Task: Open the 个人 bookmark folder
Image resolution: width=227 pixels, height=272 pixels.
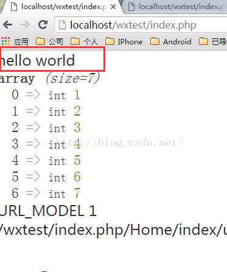Action: coord(85,41)
